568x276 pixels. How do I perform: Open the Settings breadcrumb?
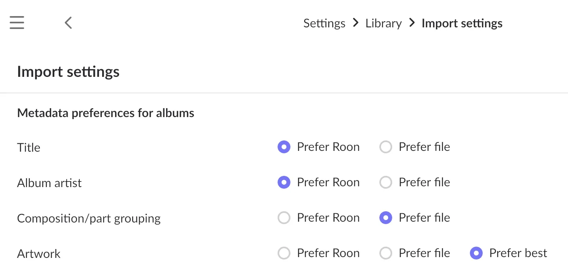324,23
